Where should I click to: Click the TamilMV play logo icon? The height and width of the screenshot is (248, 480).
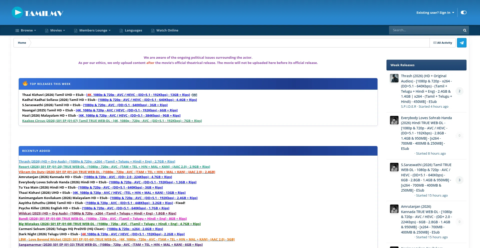(x=17, y=12)
